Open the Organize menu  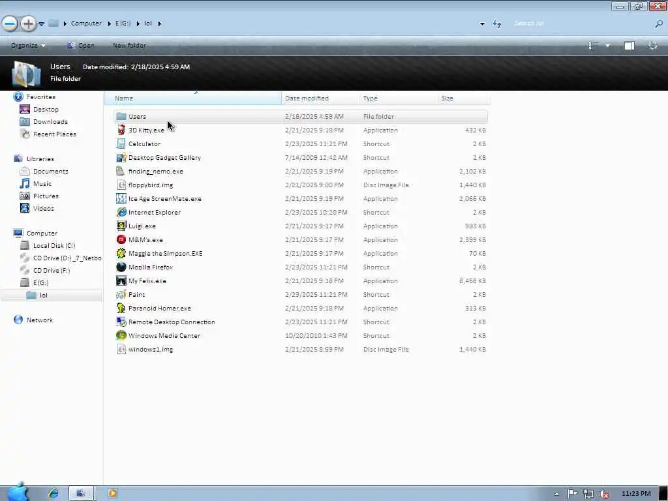28,45
